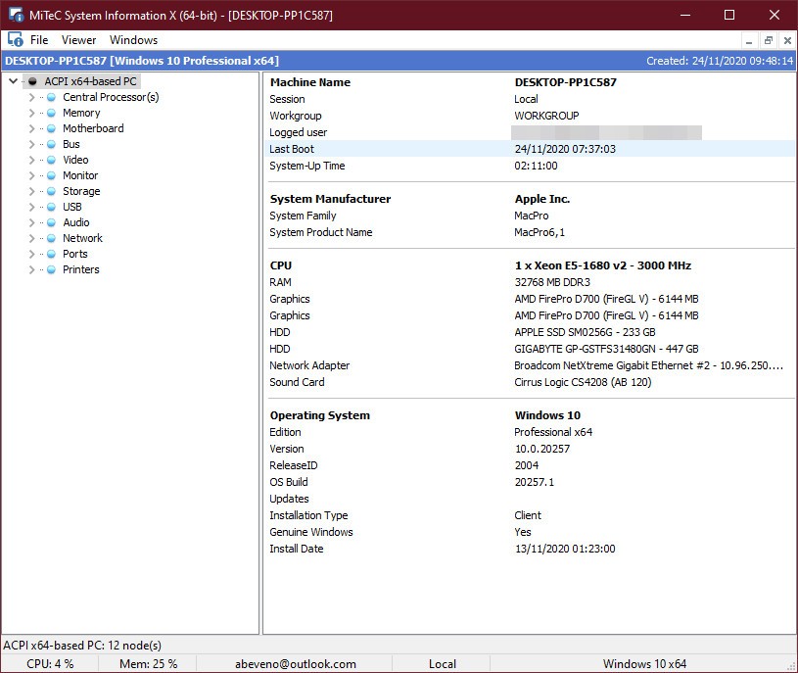
Task: Close the inner child document window
Action: [x=787, y=40]
